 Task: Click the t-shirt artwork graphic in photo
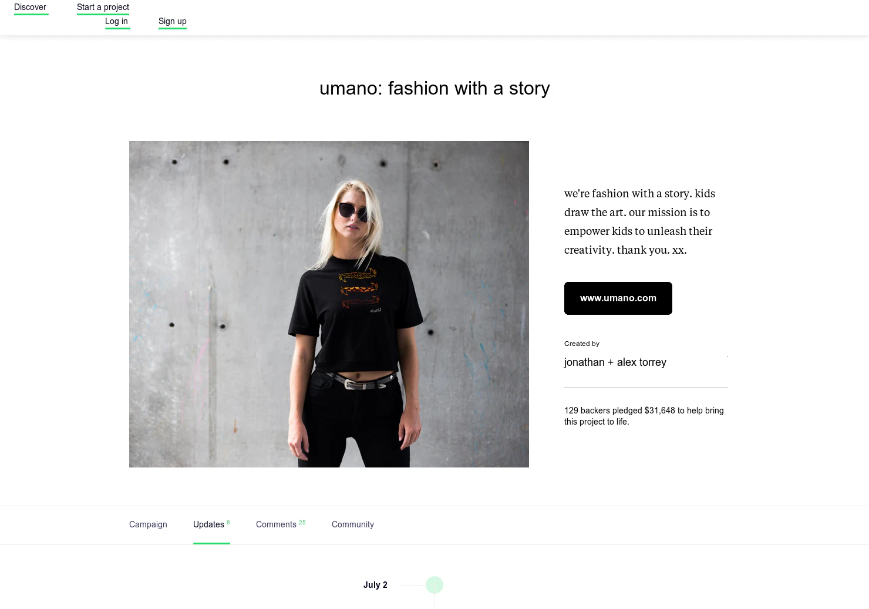(x=359, y=289)
